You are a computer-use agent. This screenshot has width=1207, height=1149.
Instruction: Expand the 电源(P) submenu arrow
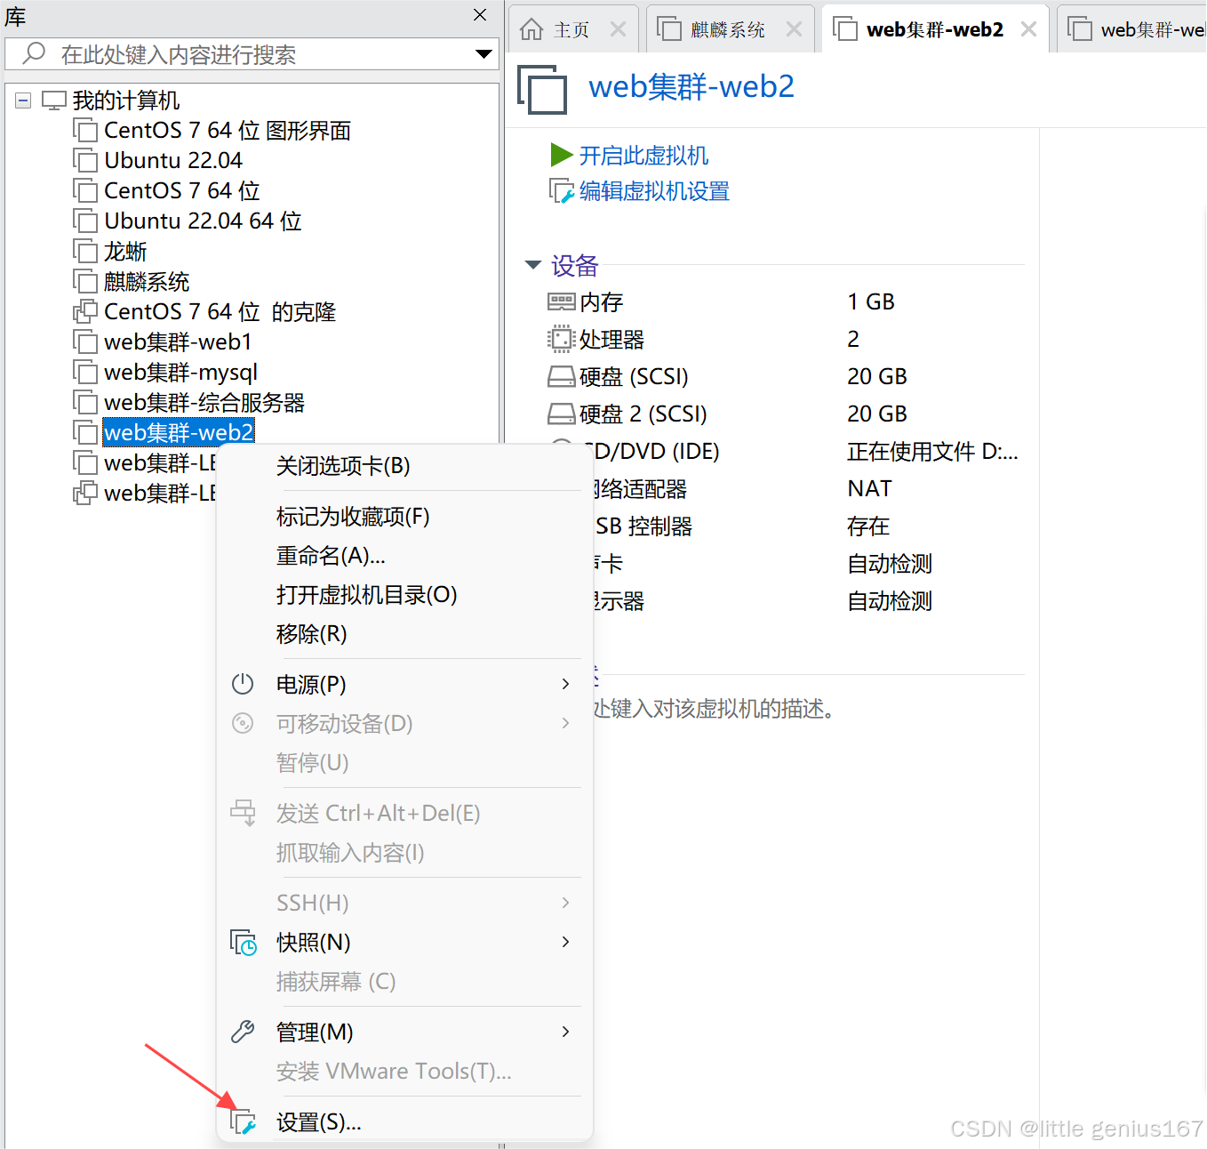coord(565,684)
